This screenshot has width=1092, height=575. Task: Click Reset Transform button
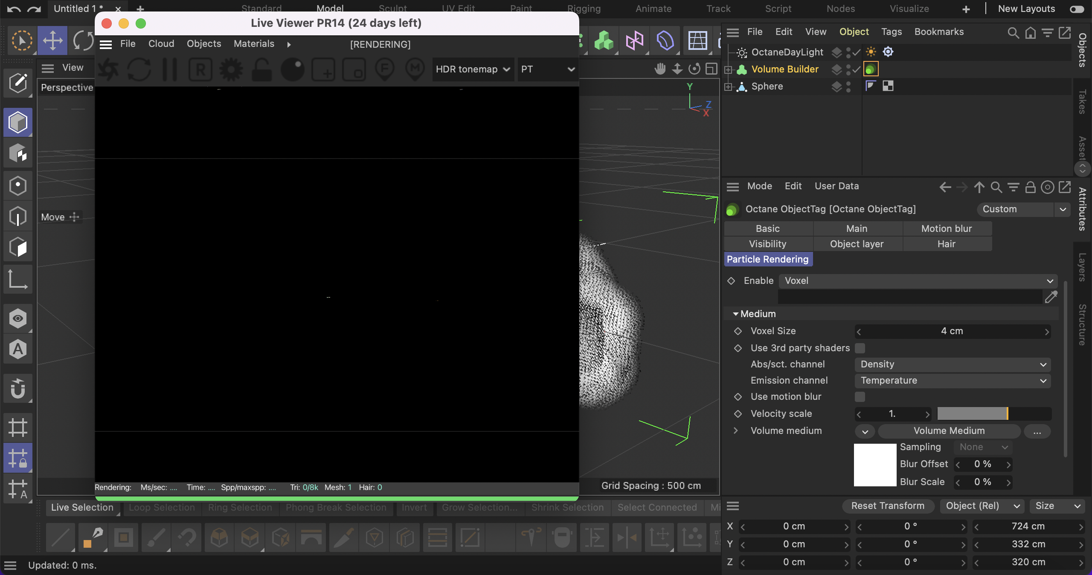tap(888, 506)
